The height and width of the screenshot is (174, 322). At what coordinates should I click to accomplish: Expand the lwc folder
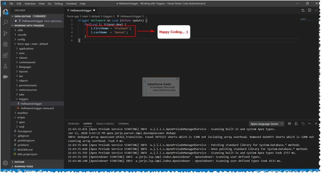[x=37, y=76]
